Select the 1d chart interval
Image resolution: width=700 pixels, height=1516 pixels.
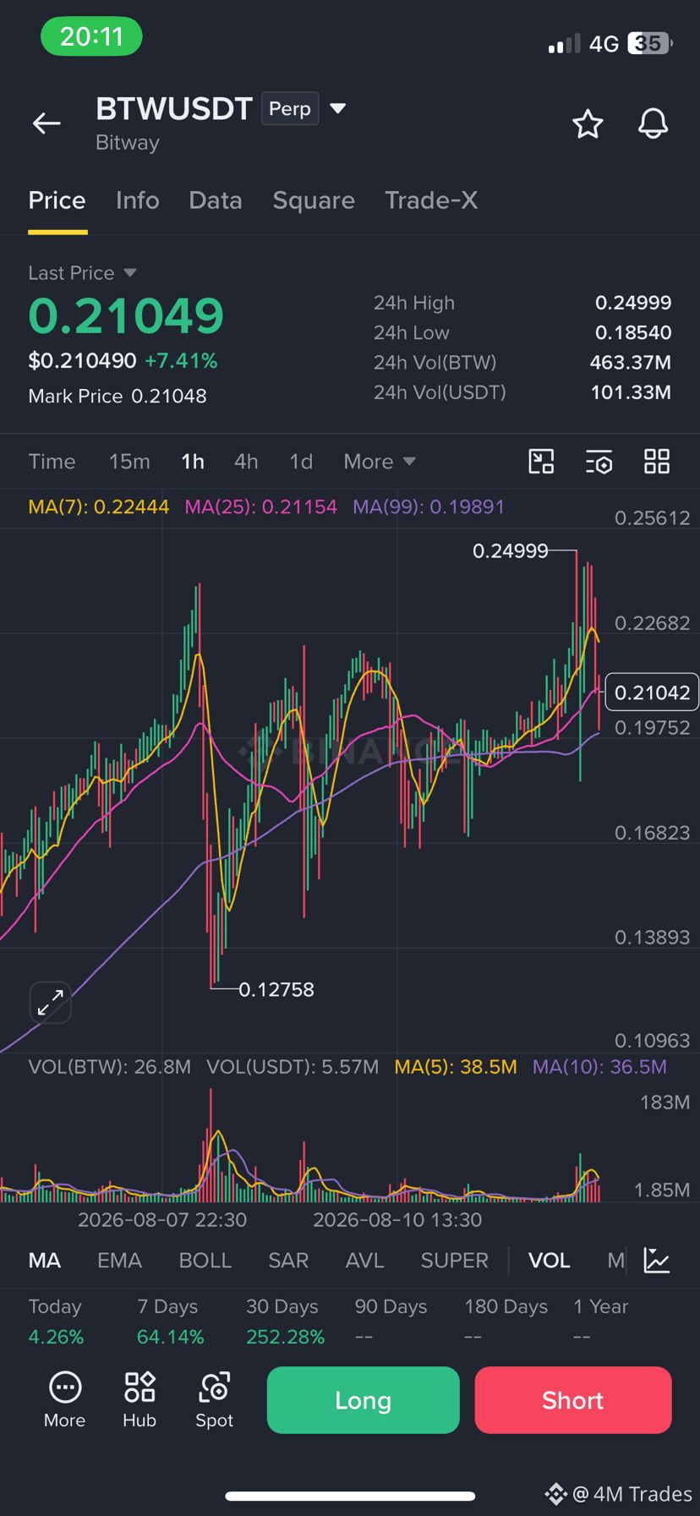(x=301, y=462)
